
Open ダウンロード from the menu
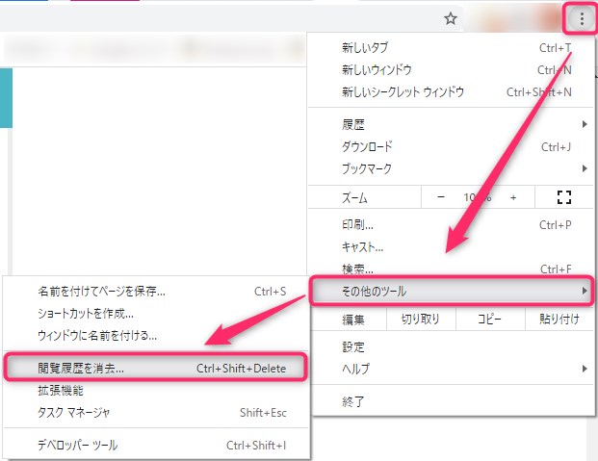tap(452, 146)
